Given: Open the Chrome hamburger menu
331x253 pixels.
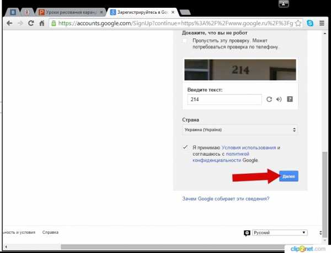Looking at the screenshot, I should [322, 23].
